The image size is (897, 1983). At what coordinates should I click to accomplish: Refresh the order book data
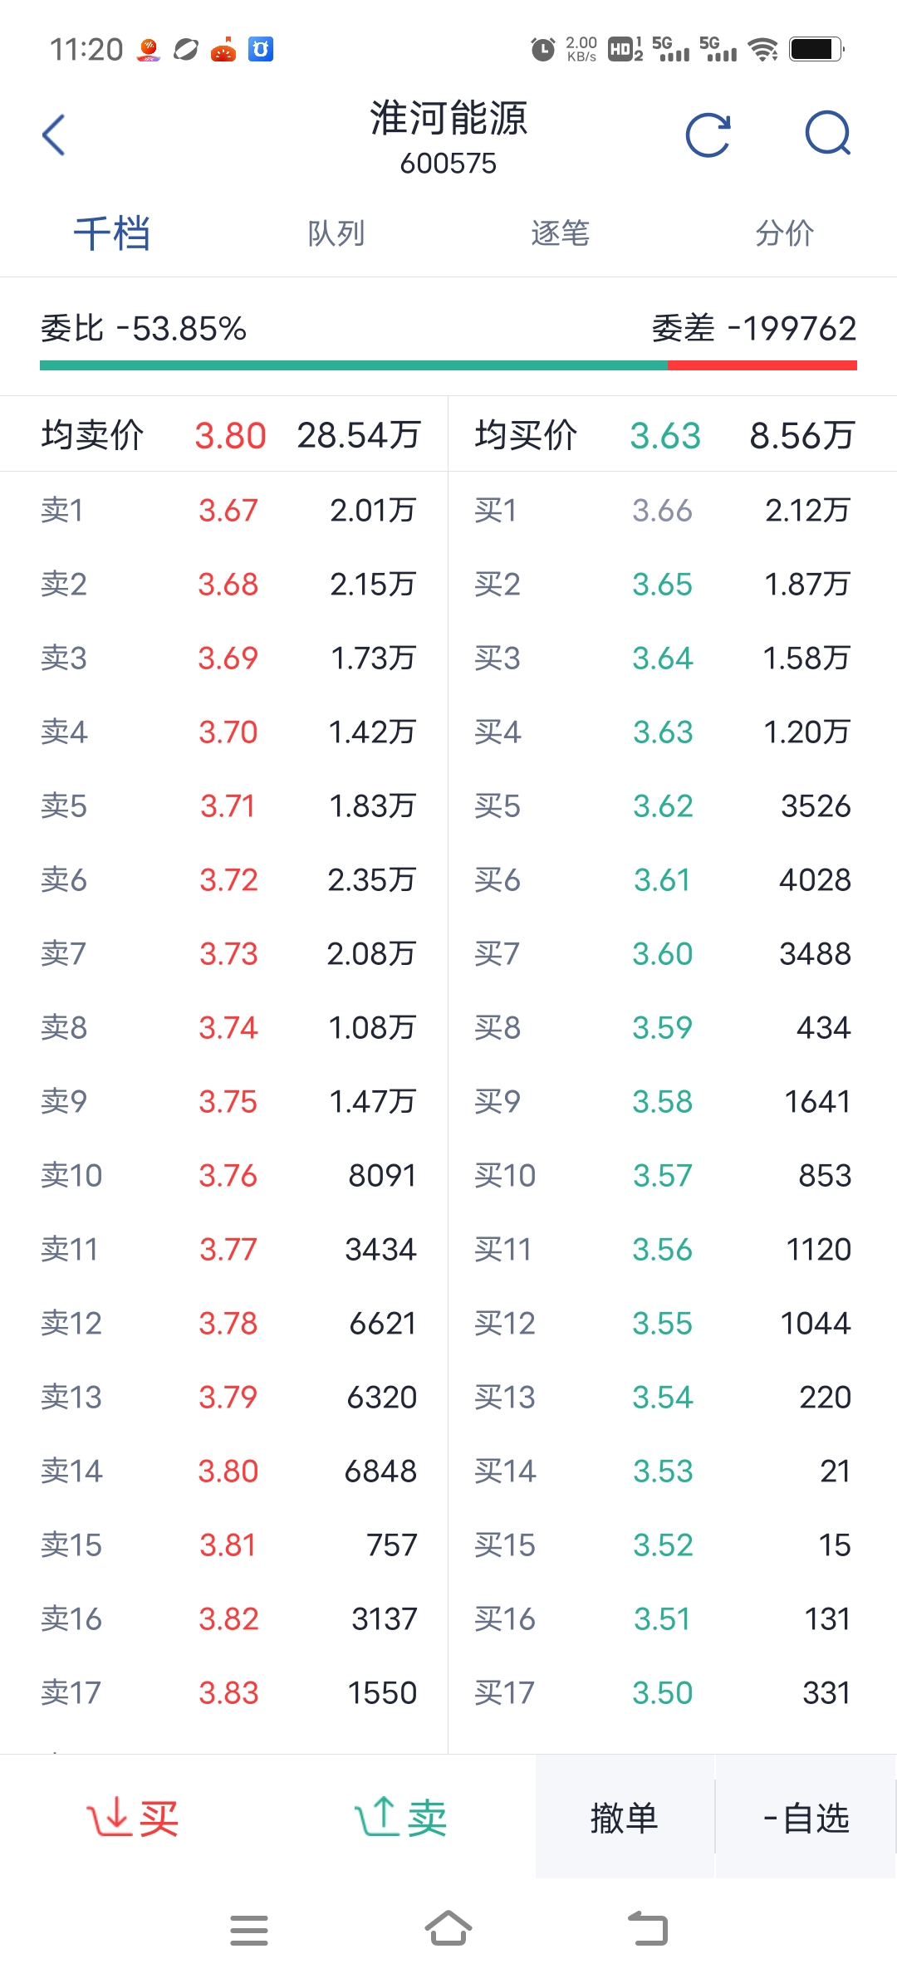click(708, 135)
